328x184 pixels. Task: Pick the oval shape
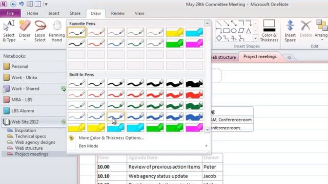click(234, 31)
